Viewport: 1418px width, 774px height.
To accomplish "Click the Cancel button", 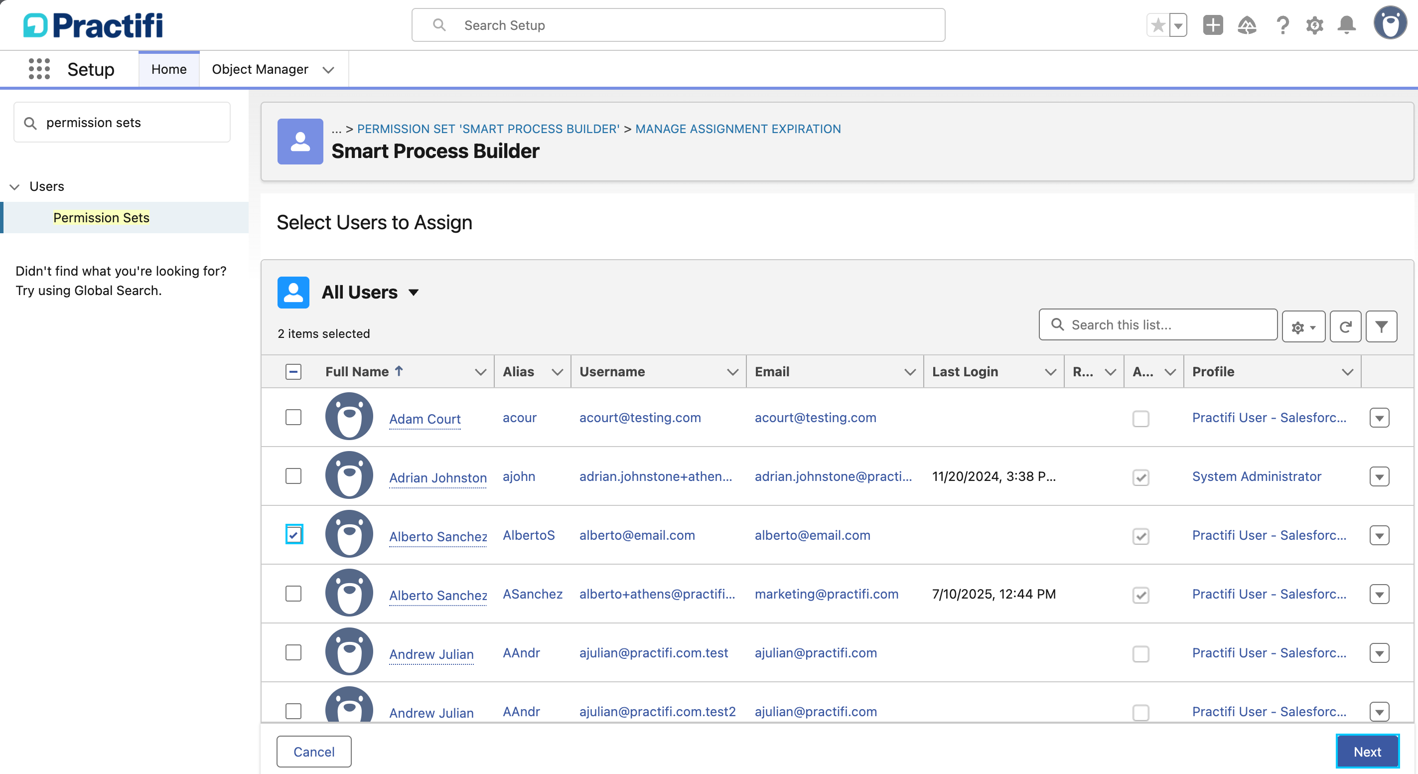I will (x=314, y=752).
